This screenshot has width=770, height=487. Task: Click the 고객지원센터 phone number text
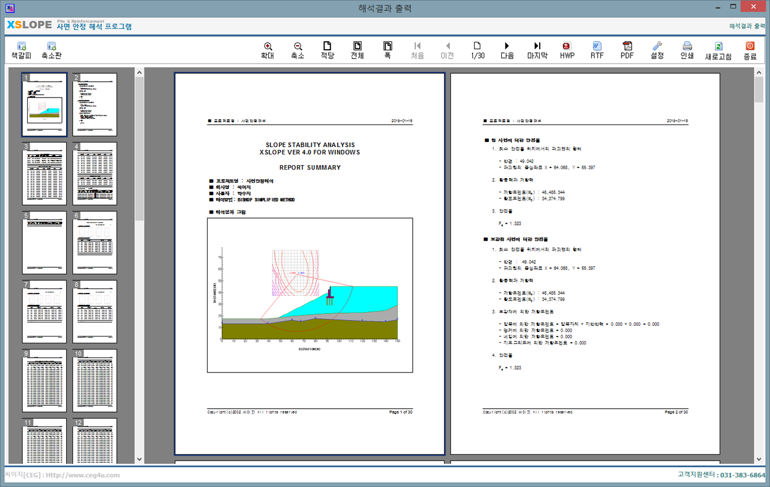tap(741, 475)
